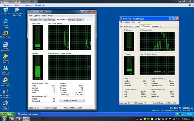Click the 133 MB PF Usage meter

(129, 66)
